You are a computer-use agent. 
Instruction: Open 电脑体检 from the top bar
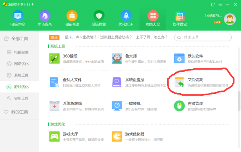tap(18, 18)
